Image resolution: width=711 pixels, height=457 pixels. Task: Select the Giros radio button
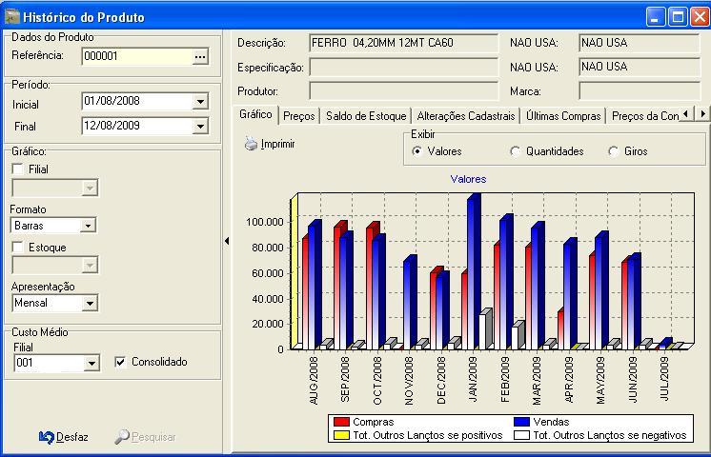coord(614,151)
